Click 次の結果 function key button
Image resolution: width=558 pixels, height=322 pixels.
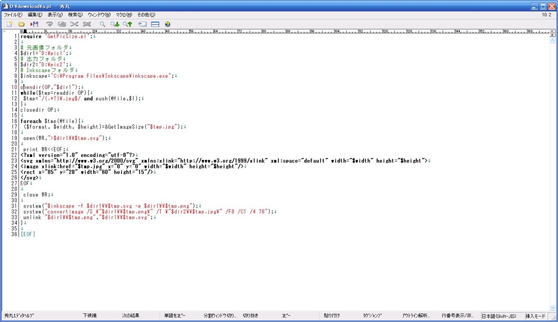[130, 315]
